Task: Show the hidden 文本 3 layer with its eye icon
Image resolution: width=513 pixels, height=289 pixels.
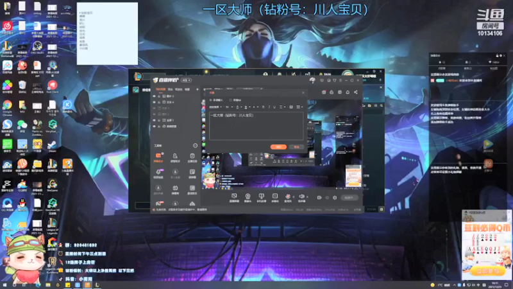Action: coord(154,108)
